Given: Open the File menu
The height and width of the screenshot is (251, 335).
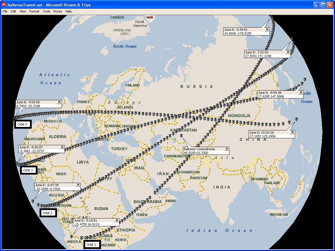Looking at the screenshot, I should [x=5, y=11].
